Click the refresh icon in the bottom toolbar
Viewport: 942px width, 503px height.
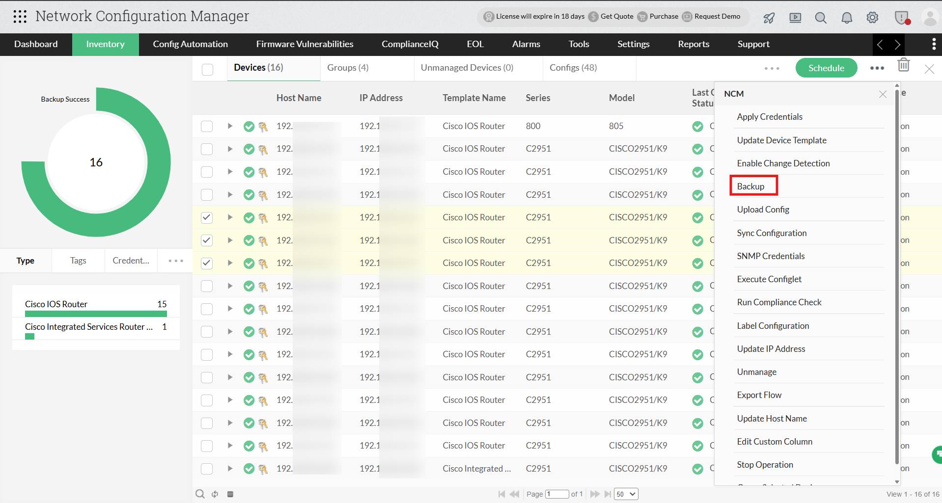215,494
